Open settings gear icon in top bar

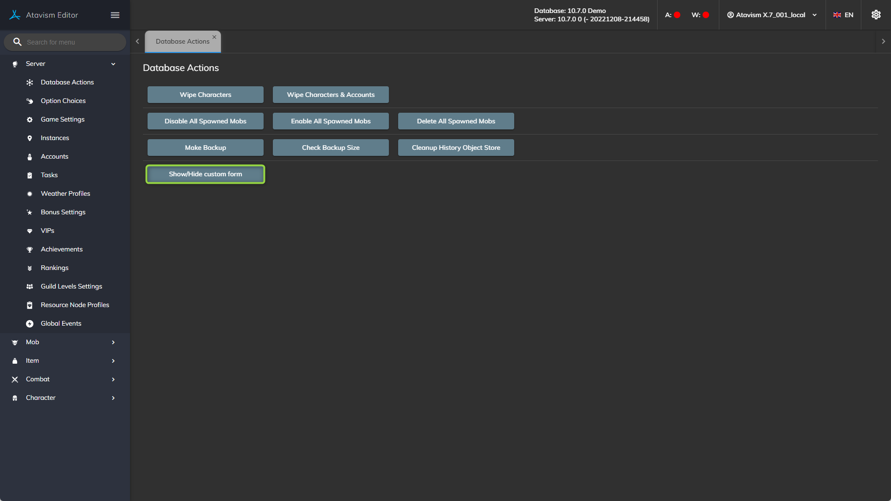pos(876,15)
